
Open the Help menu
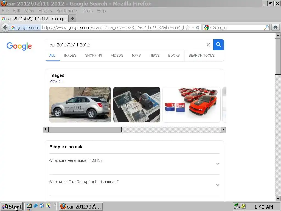click(101, 11)
